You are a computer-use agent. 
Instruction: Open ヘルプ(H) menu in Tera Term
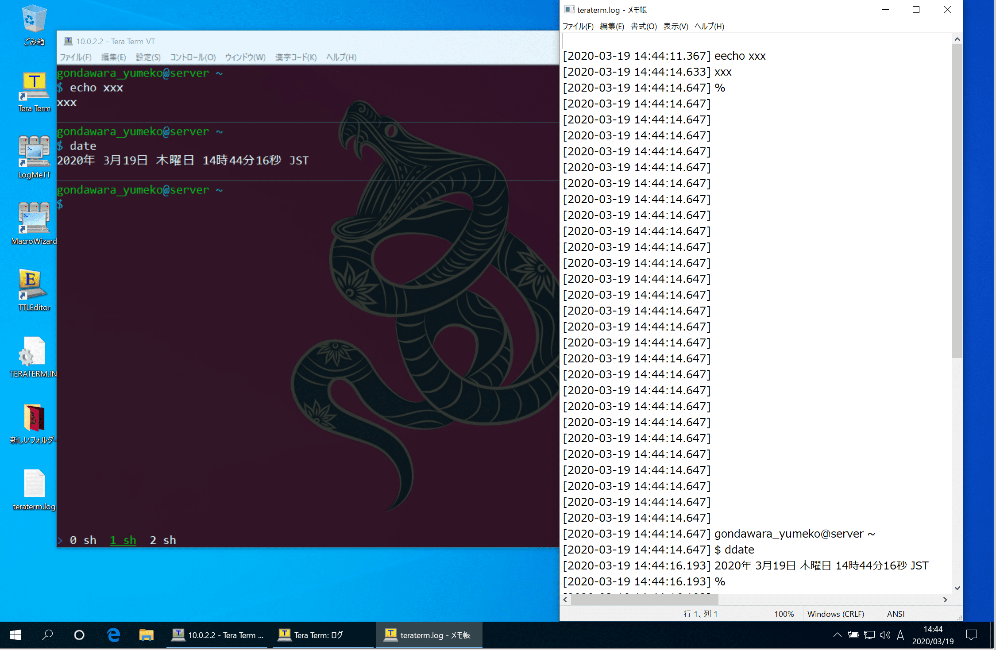click(x=341, y=57)
